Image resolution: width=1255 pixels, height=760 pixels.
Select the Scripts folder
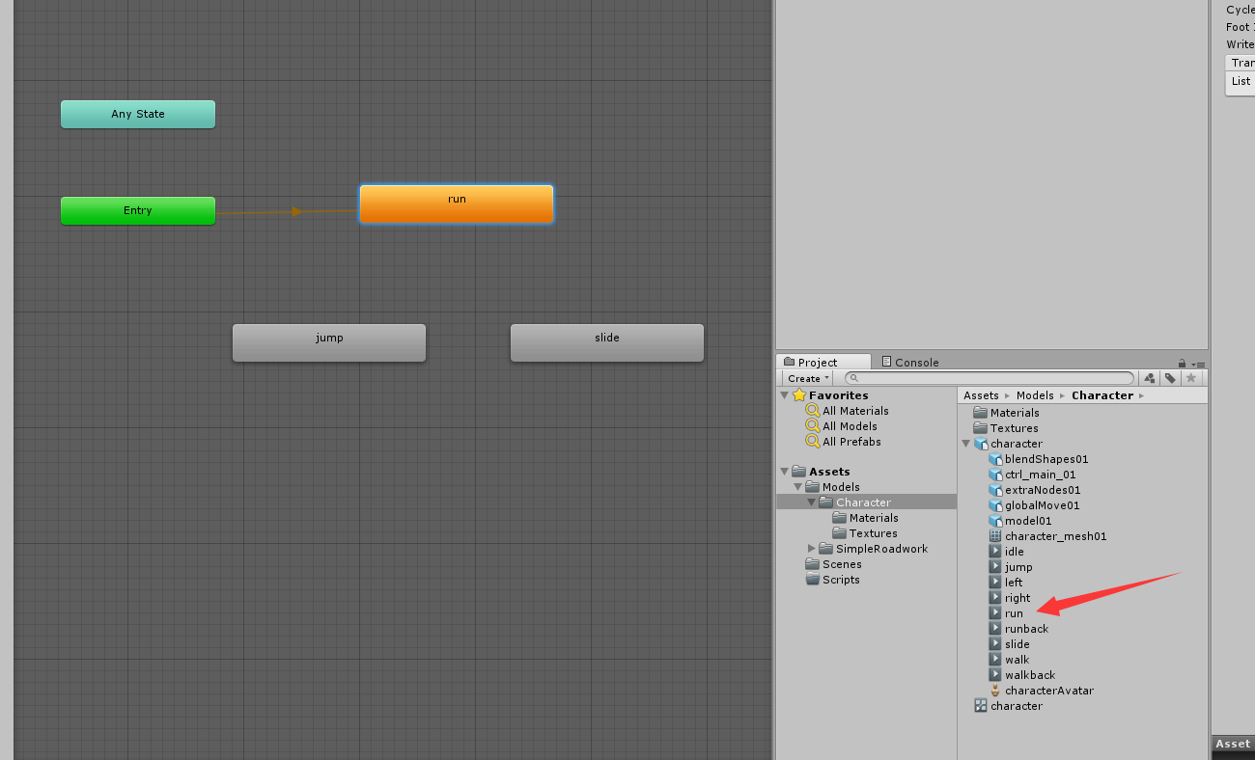pos(833,580)
